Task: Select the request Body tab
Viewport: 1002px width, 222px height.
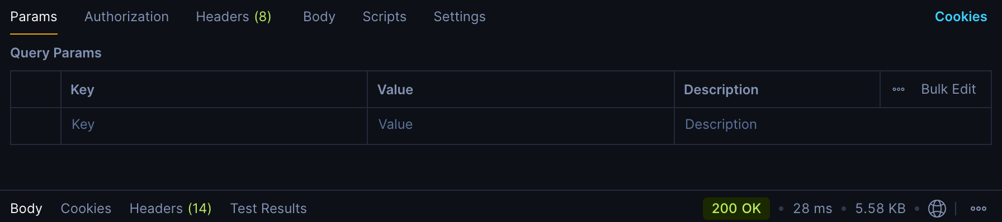Action: coord(319,17)
